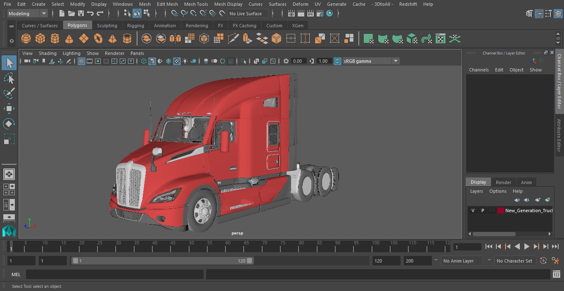
Task: Open the Modeling menu set dropdown
Action: pyautogui.click(x=27, y=14)
